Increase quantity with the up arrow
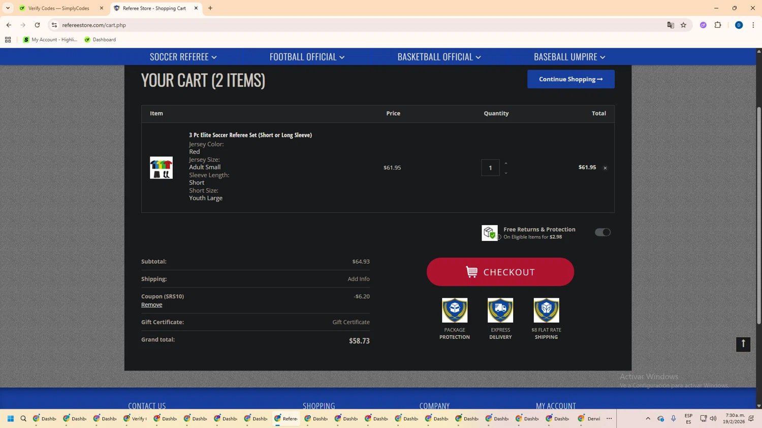Image resolution: width=762 pixels, height=428 pixels. point(506,163)
